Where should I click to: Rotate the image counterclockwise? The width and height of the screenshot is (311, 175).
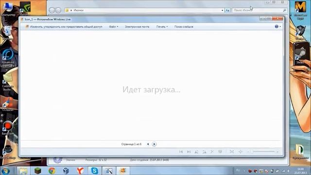pos(196,152)
